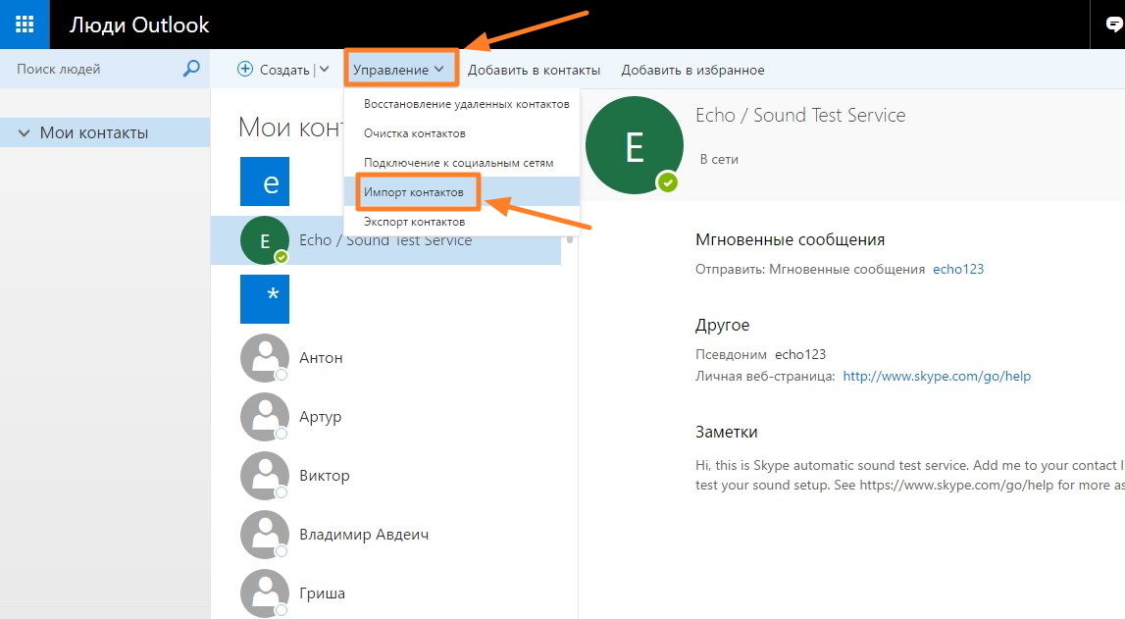The height and width of the screenshot is (619, 1125).
Task: Open the Управление dropdown menu
Action: point(399,70)
